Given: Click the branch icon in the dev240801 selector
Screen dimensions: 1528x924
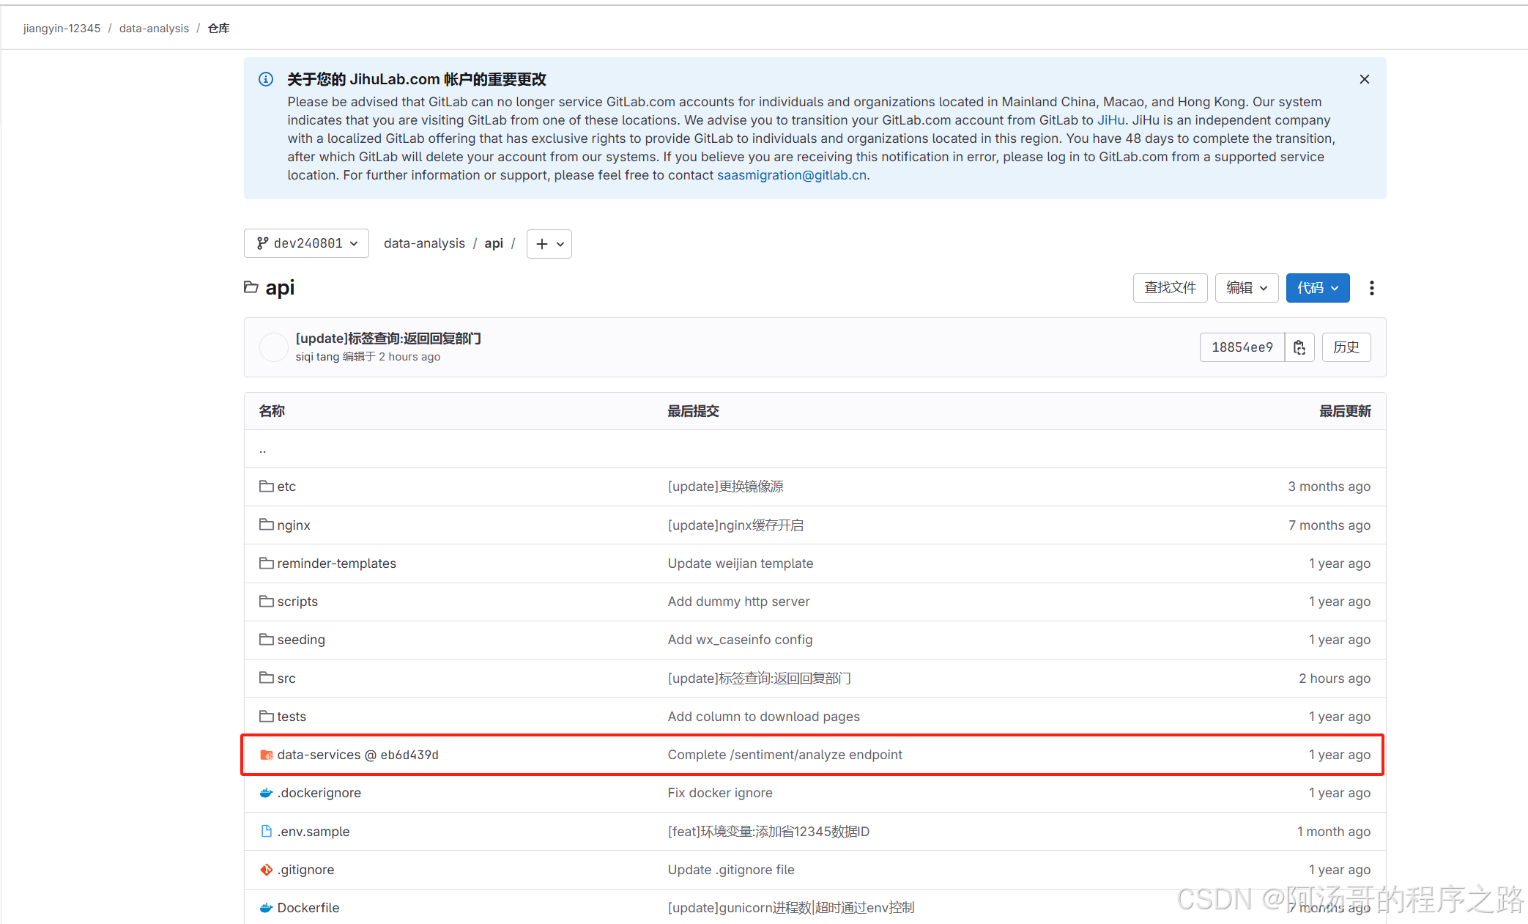Looking at the screenshot, I should pos(262,243).
